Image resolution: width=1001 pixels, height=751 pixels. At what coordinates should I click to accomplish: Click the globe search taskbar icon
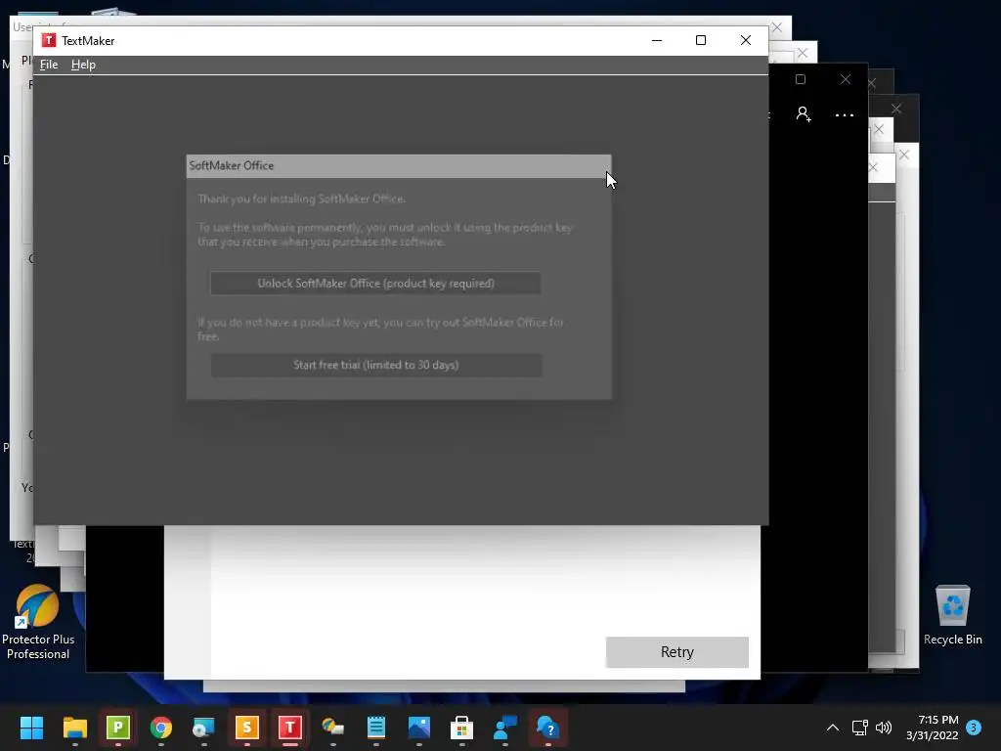click(x=203, y=728)
